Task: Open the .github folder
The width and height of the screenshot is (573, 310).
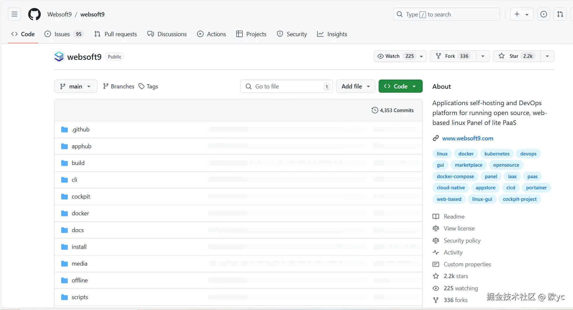Action: [x=81, y=130]
